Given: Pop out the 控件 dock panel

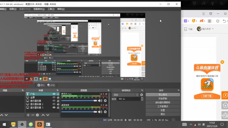Looking at the screenshot, I should coord(178,90).
